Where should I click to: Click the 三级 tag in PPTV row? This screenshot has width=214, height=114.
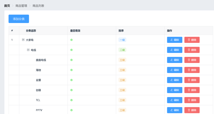(122, 110)
